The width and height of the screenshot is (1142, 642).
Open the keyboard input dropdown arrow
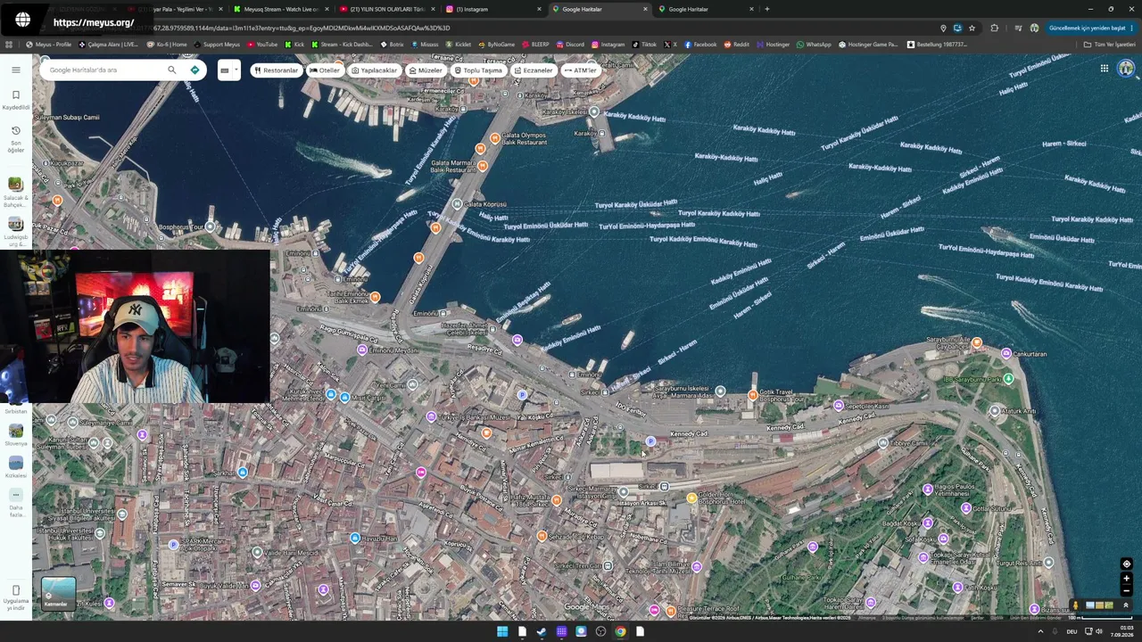coord(236,70)
